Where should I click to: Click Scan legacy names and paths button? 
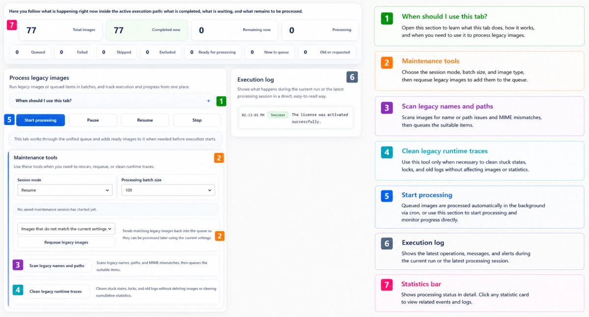coord(57,265)
